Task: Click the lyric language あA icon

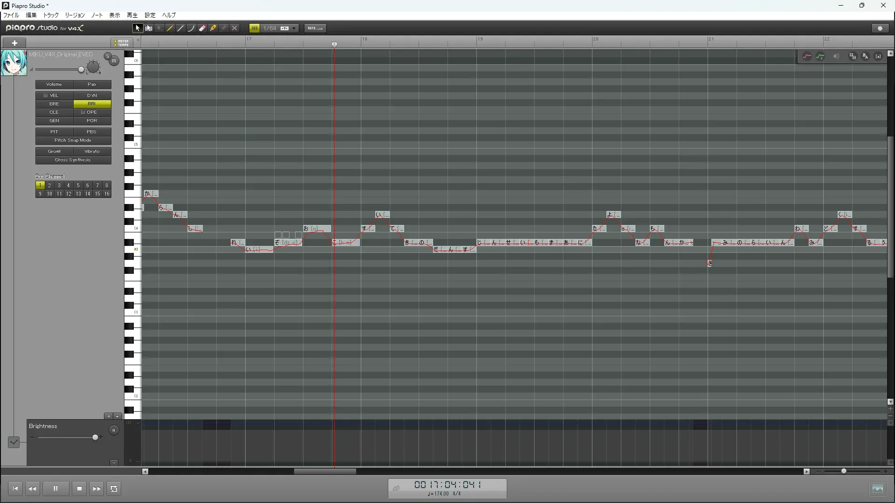Action: point(865,56)
